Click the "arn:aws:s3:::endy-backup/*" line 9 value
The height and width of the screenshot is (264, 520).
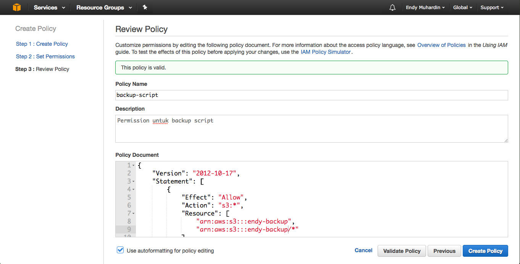tap(247, 229)
